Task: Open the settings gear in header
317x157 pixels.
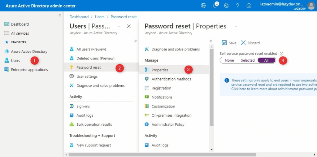Action: point(226,6)
